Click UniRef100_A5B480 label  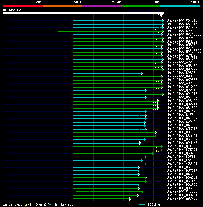pos(182,66)
